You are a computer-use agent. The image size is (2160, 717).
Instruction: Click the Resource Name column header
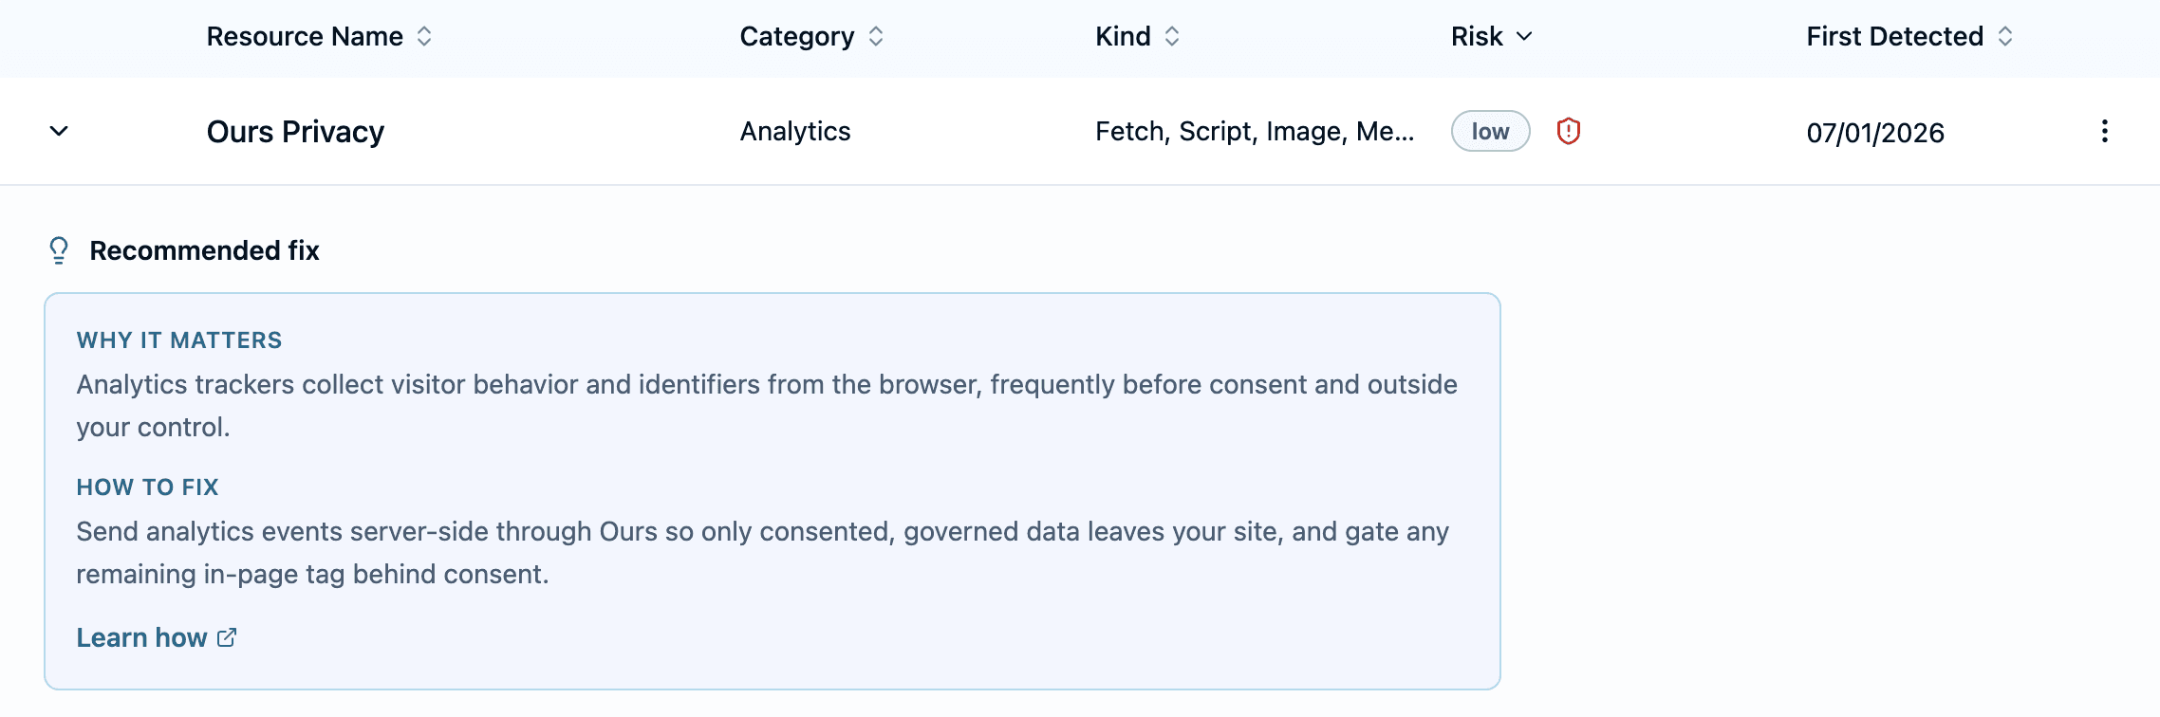305,36
